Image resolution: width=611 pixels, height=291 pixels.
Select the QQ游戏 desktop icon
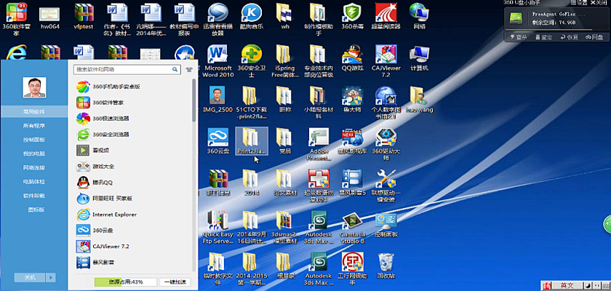coord(352,58)
